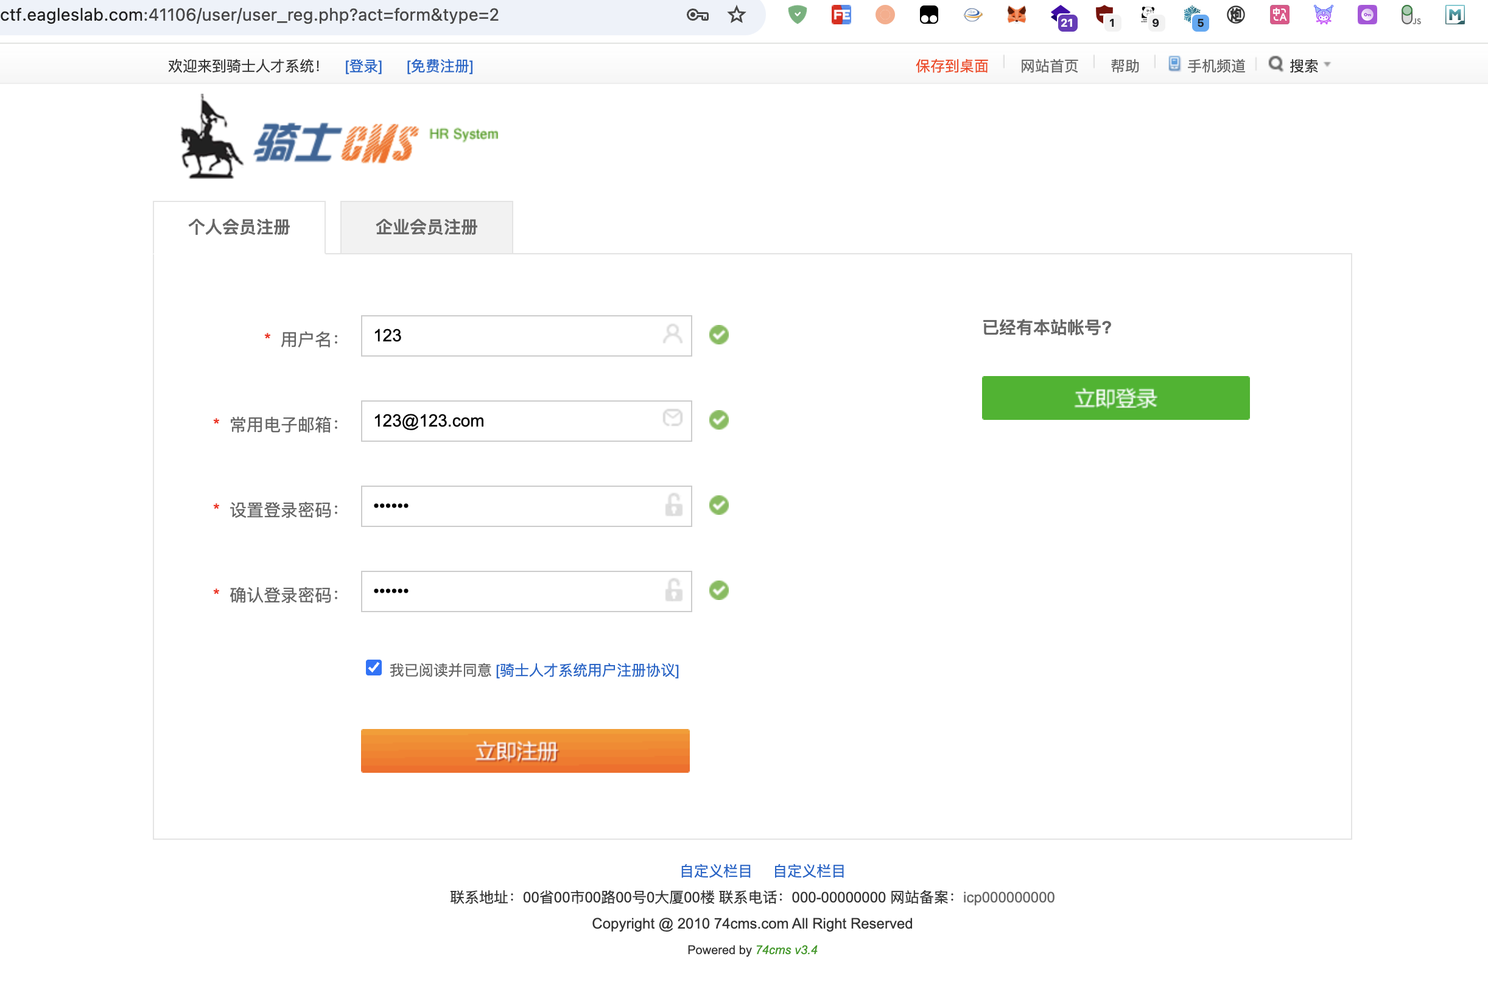Click the green 立即登录 button

(1115, 398)
